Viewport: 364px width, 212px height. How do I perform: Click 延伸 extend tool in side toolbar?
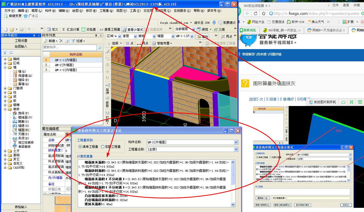click(x=107, y=89)
